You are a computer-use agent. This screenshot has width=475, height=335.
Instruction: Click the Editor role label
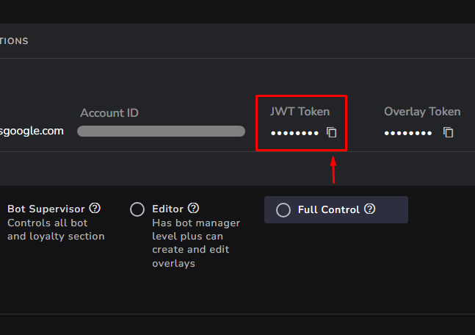(x=168, y=209)
